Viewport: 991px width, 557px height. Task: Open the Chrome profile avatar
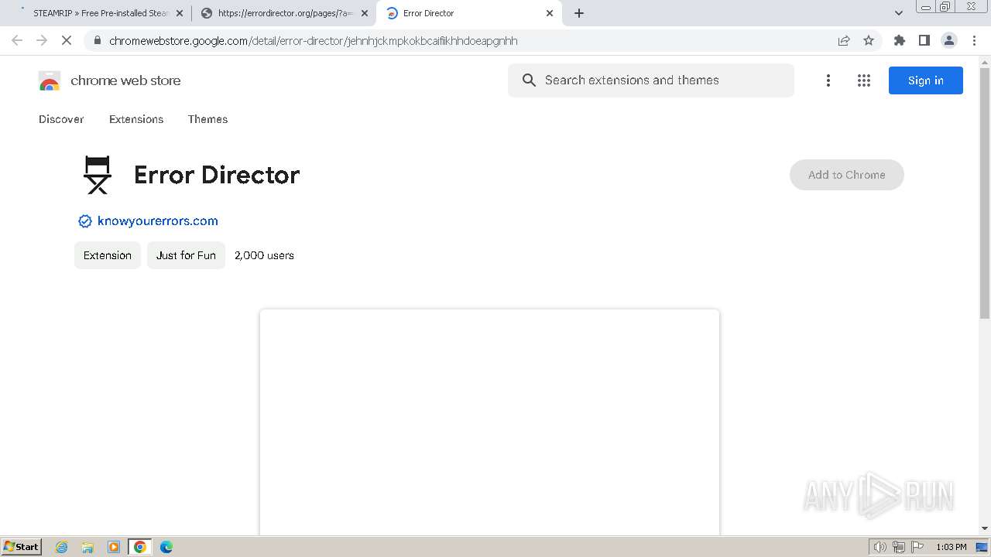949,40
